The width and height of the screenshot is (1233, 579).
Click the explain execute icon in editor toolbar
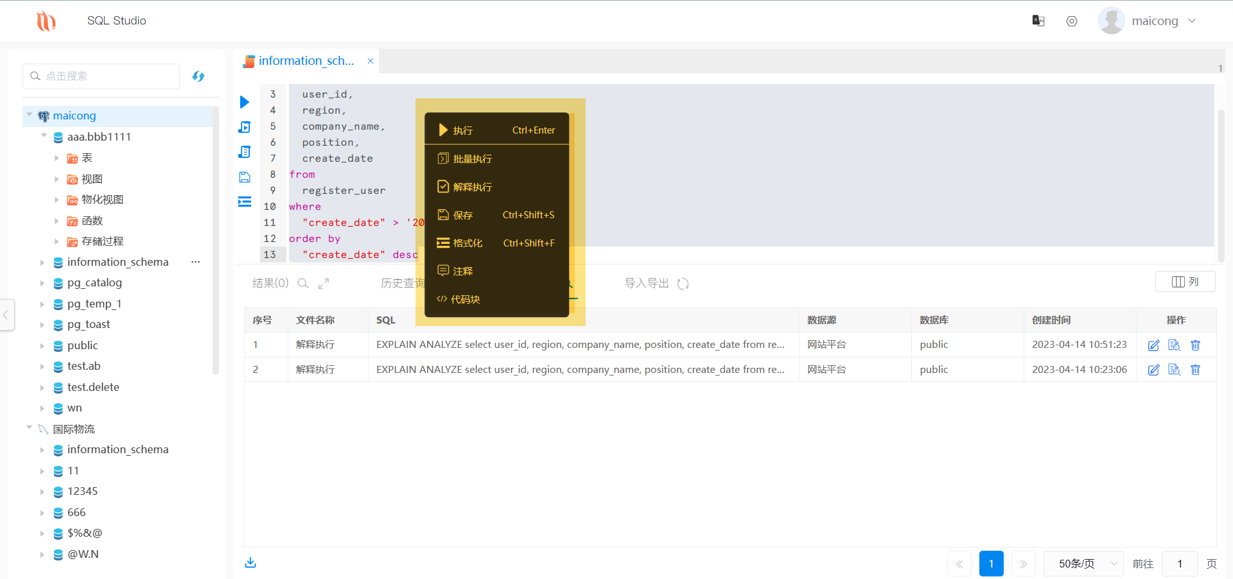[x=244, y=152]
